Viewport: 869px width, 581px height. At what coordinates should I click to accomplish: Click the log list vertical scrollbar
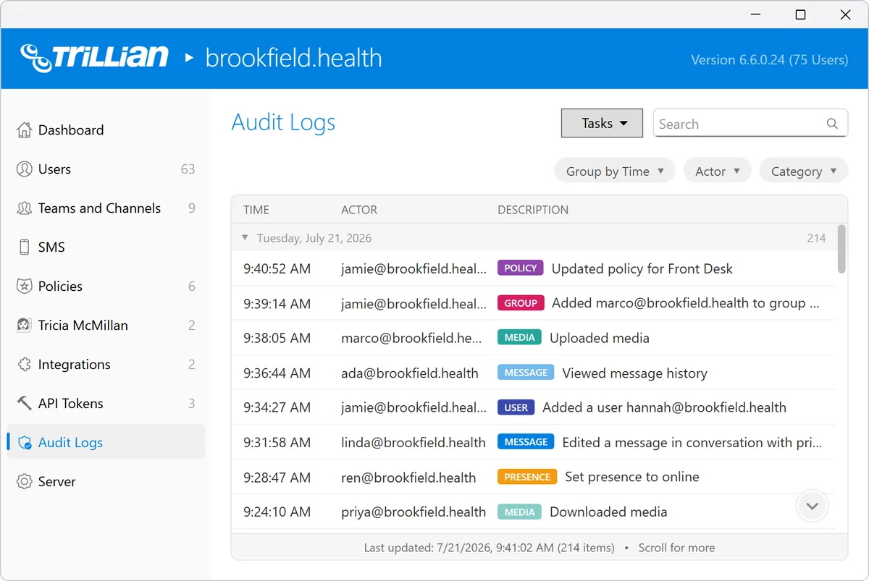click(x=841, y=248)
